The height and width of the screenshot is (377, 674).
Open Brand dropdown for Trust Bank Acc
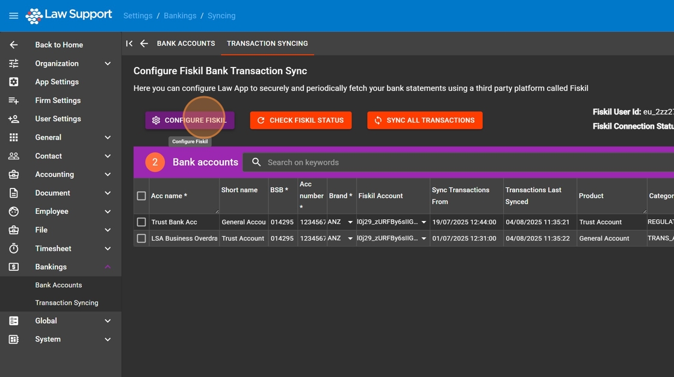point(350,222)
